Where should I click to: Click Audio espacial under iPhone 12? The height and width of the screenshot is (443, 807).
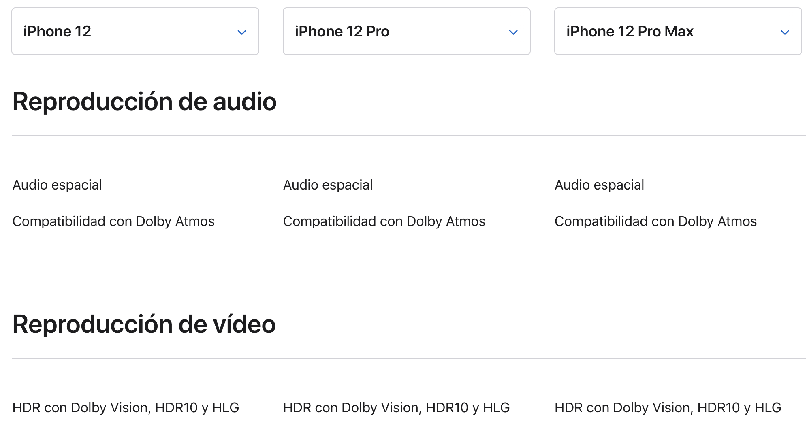[x=57, y=185]
